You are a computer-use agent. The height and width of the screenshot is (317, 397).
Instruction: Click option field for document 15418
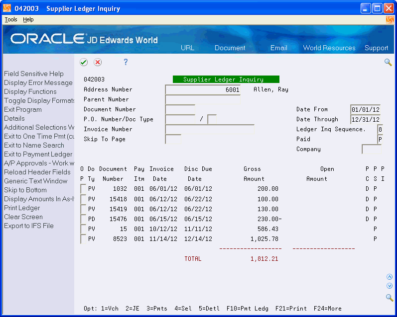83,199
